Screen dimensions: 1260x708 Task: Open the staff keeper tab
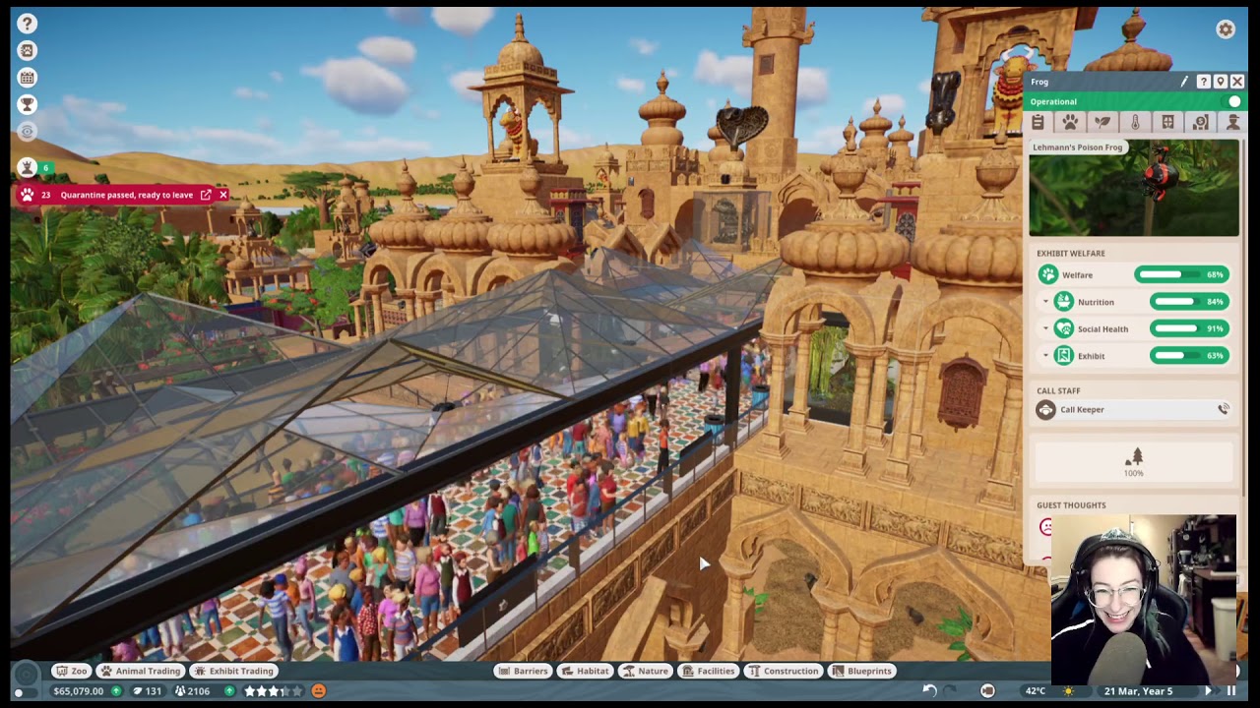point(1232,122)
